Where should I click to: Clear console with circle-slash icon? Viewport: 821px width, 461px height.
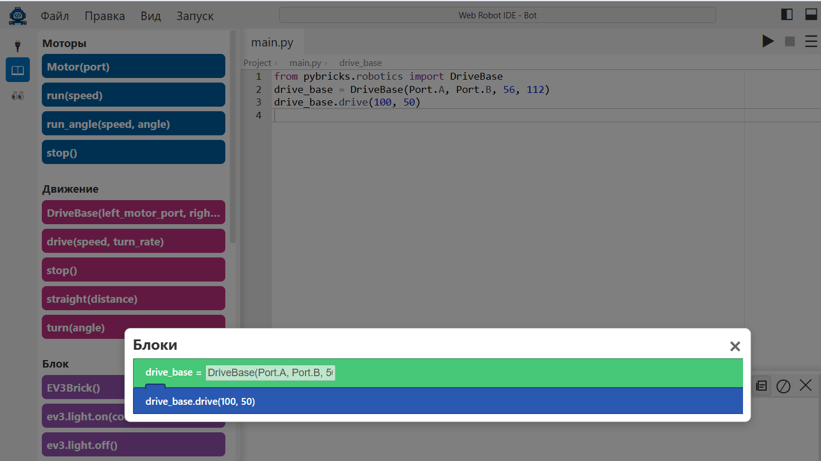click(x=783, y=386)
